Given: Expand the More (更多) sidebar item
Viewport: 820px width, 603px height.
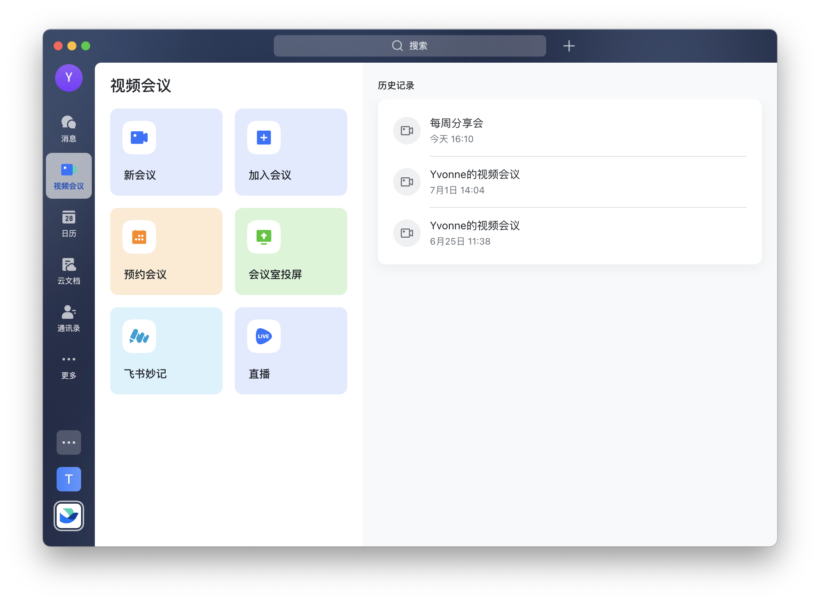Looking at the screenshot, I should click(69, 366).
